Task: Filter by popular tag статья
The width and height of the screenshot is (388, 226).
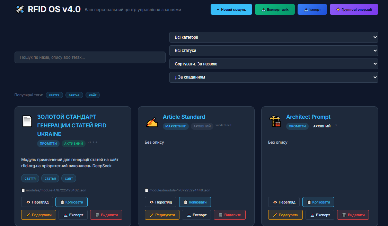Action: tap(74, 95)
